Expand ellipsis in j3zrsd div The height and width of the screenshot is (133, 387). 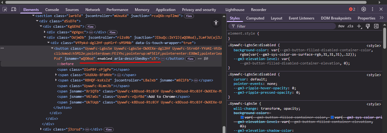click(87, 129)
